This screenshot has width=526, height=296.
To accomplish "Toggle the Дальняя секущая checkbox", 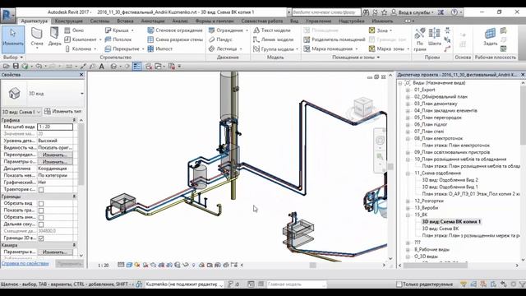I will click(41, 224).
